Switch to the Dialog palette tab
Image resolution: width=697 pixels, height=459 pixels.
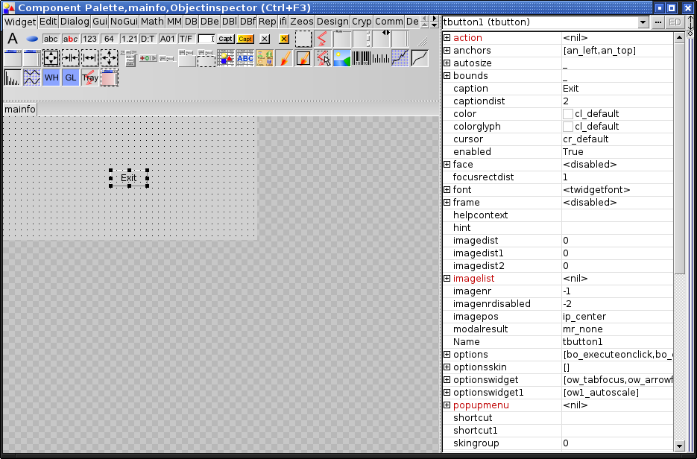75,22
